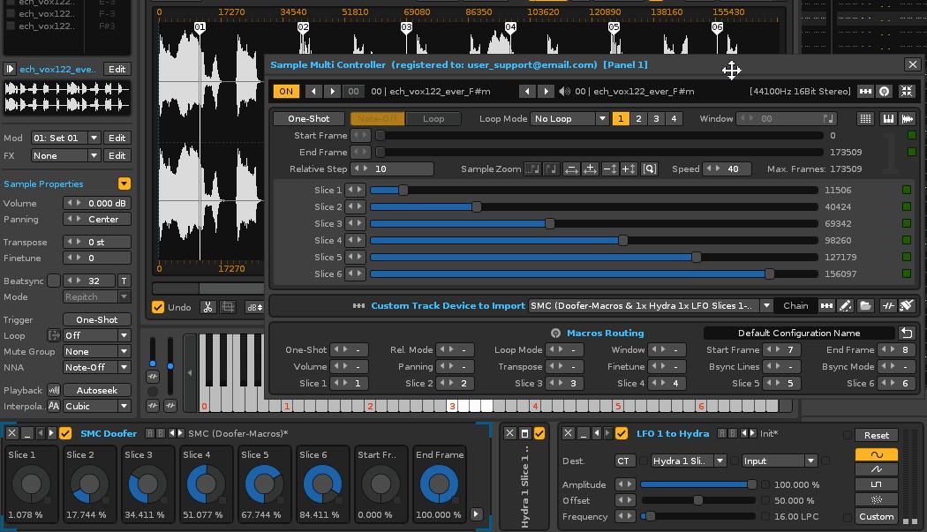Image resolution: width=927 pixels, height=532 pixels.
Task: Reset the macros routing configuration name
Action: click(906, 333)
